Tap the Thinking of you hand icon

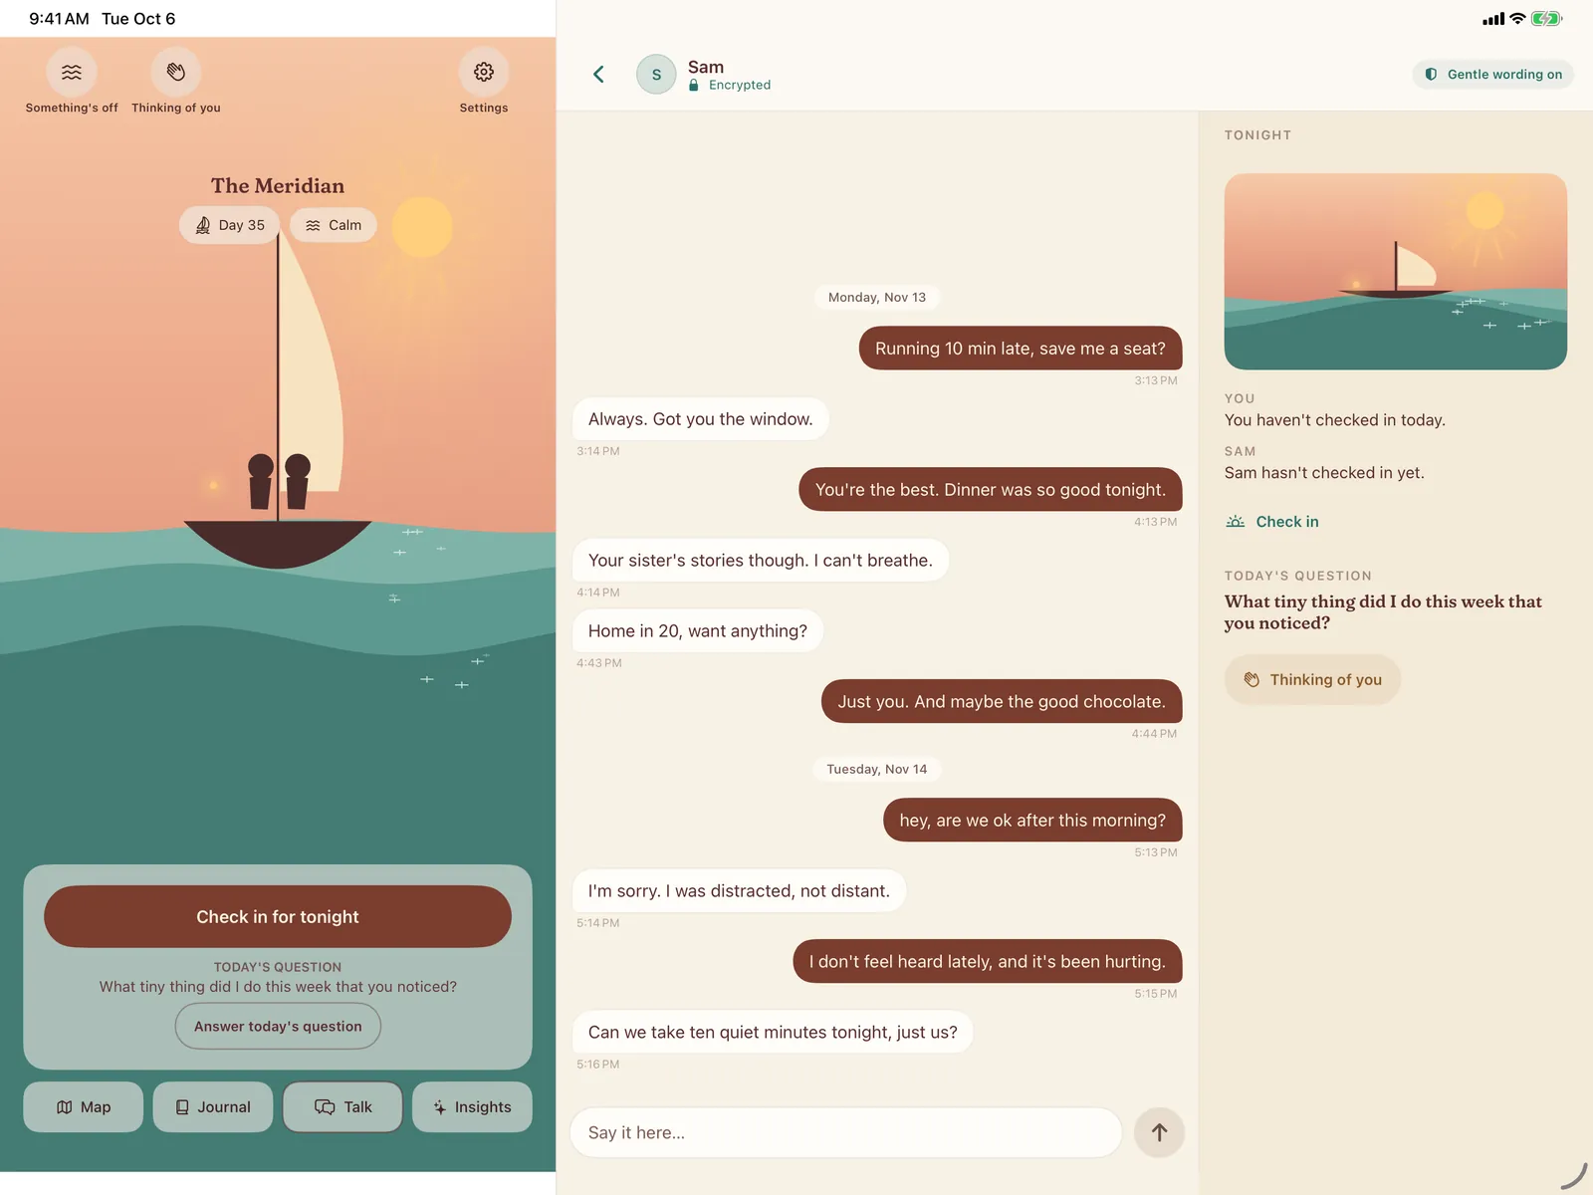click(176, 72)
